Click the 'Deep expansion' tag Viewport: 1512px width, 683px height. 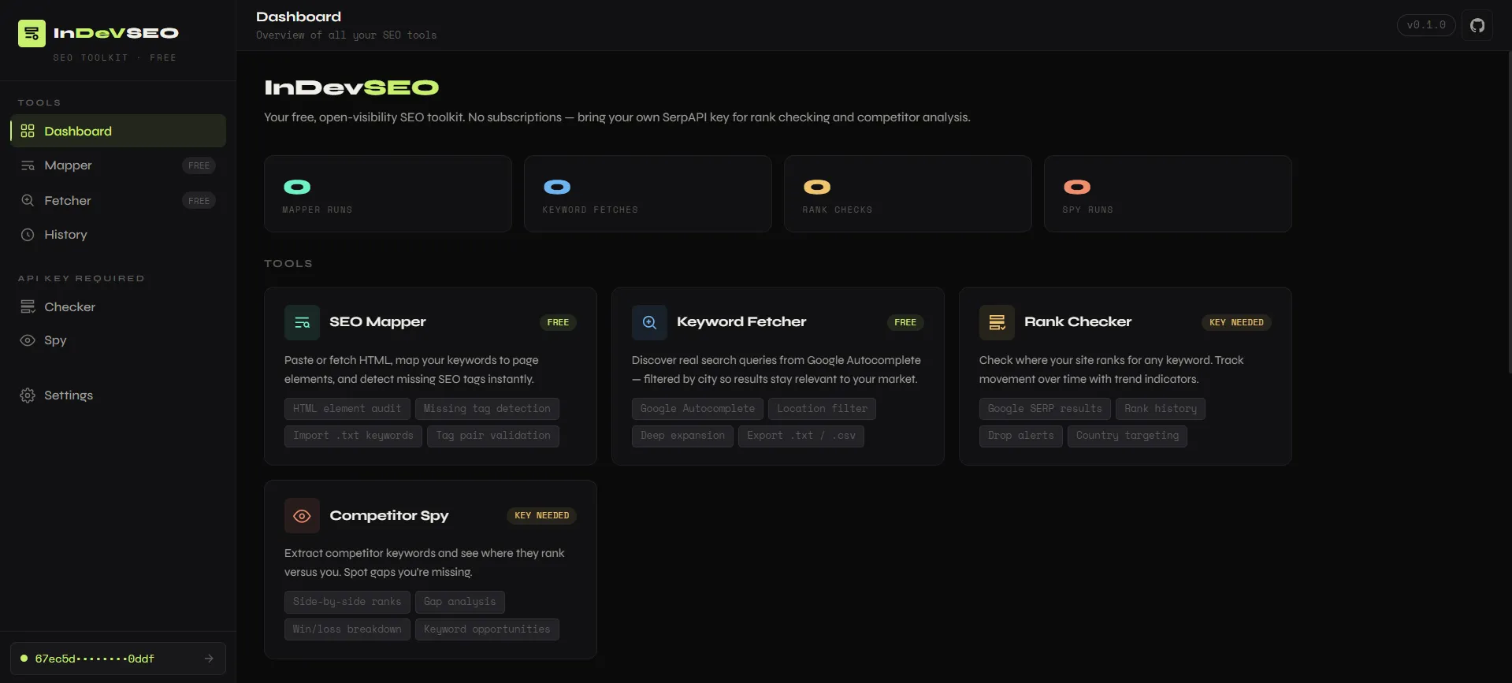tap(682, 436)
